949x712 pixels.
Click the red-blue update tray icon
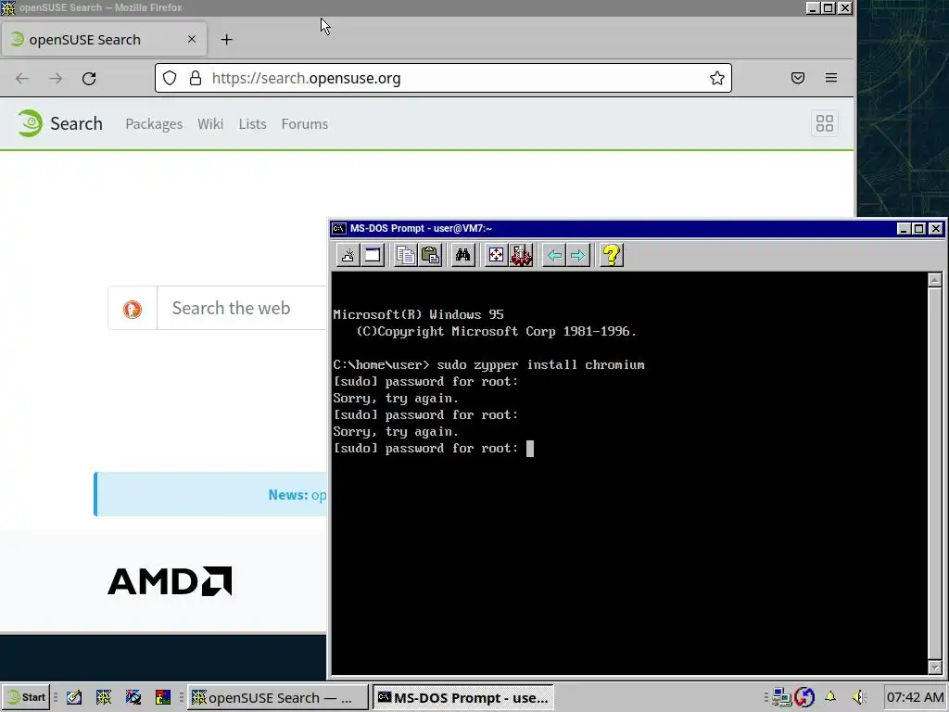click(805, 697)
